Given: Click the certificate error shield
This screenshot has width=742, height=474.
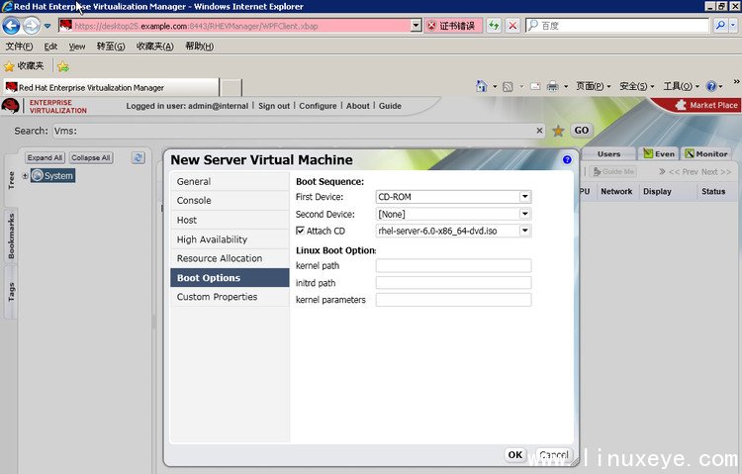Looking at the screenshot, I should coord(431,26).
